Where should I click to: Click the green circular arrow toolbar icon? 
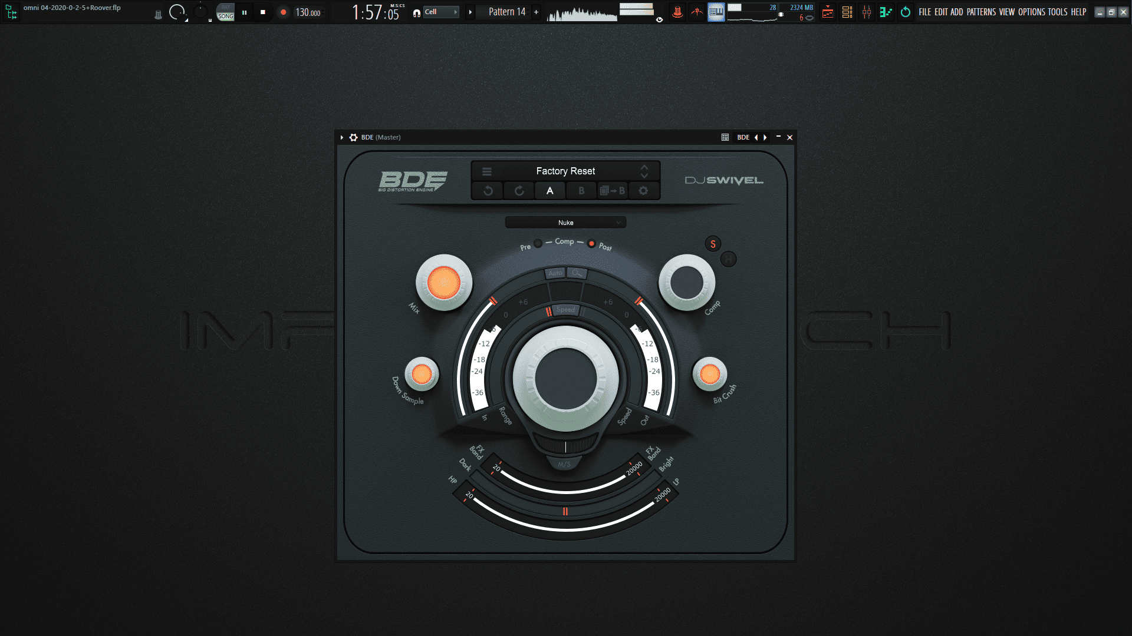906,12
